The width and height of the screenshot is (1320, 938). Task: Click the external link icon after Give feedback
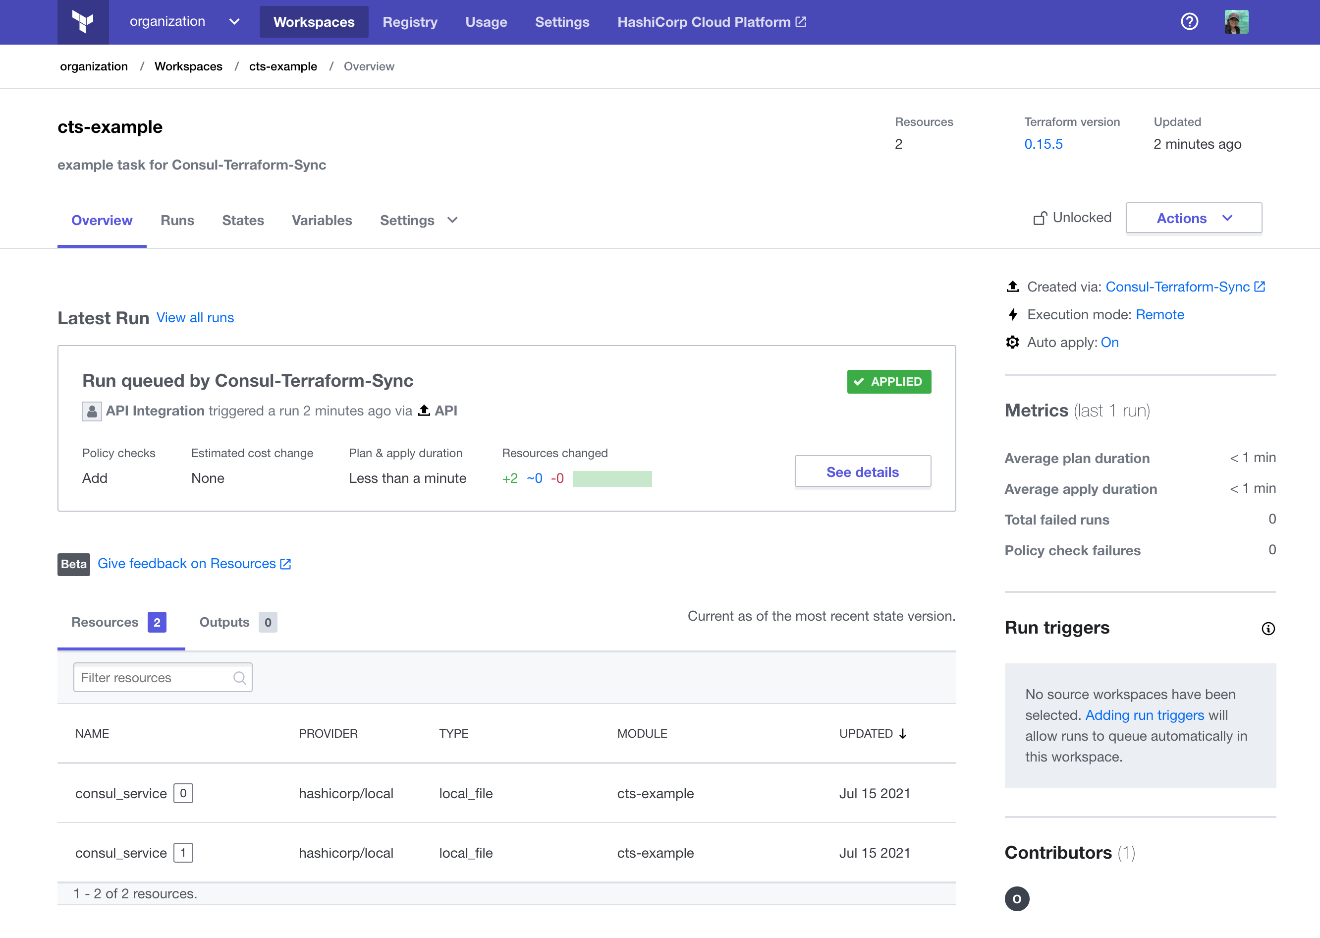(x=285, y=564)
